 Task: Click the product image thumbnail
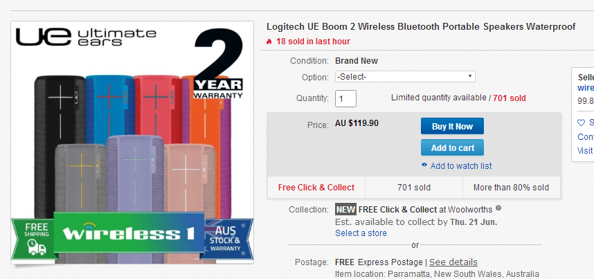click(x=132, y=143)
